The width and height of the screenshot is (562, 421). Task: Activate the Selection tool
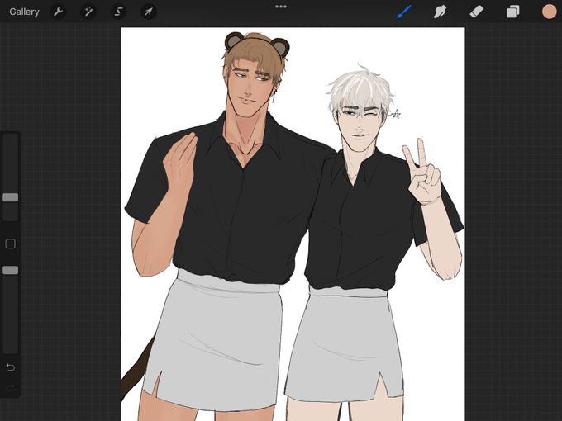coord(118,12)
